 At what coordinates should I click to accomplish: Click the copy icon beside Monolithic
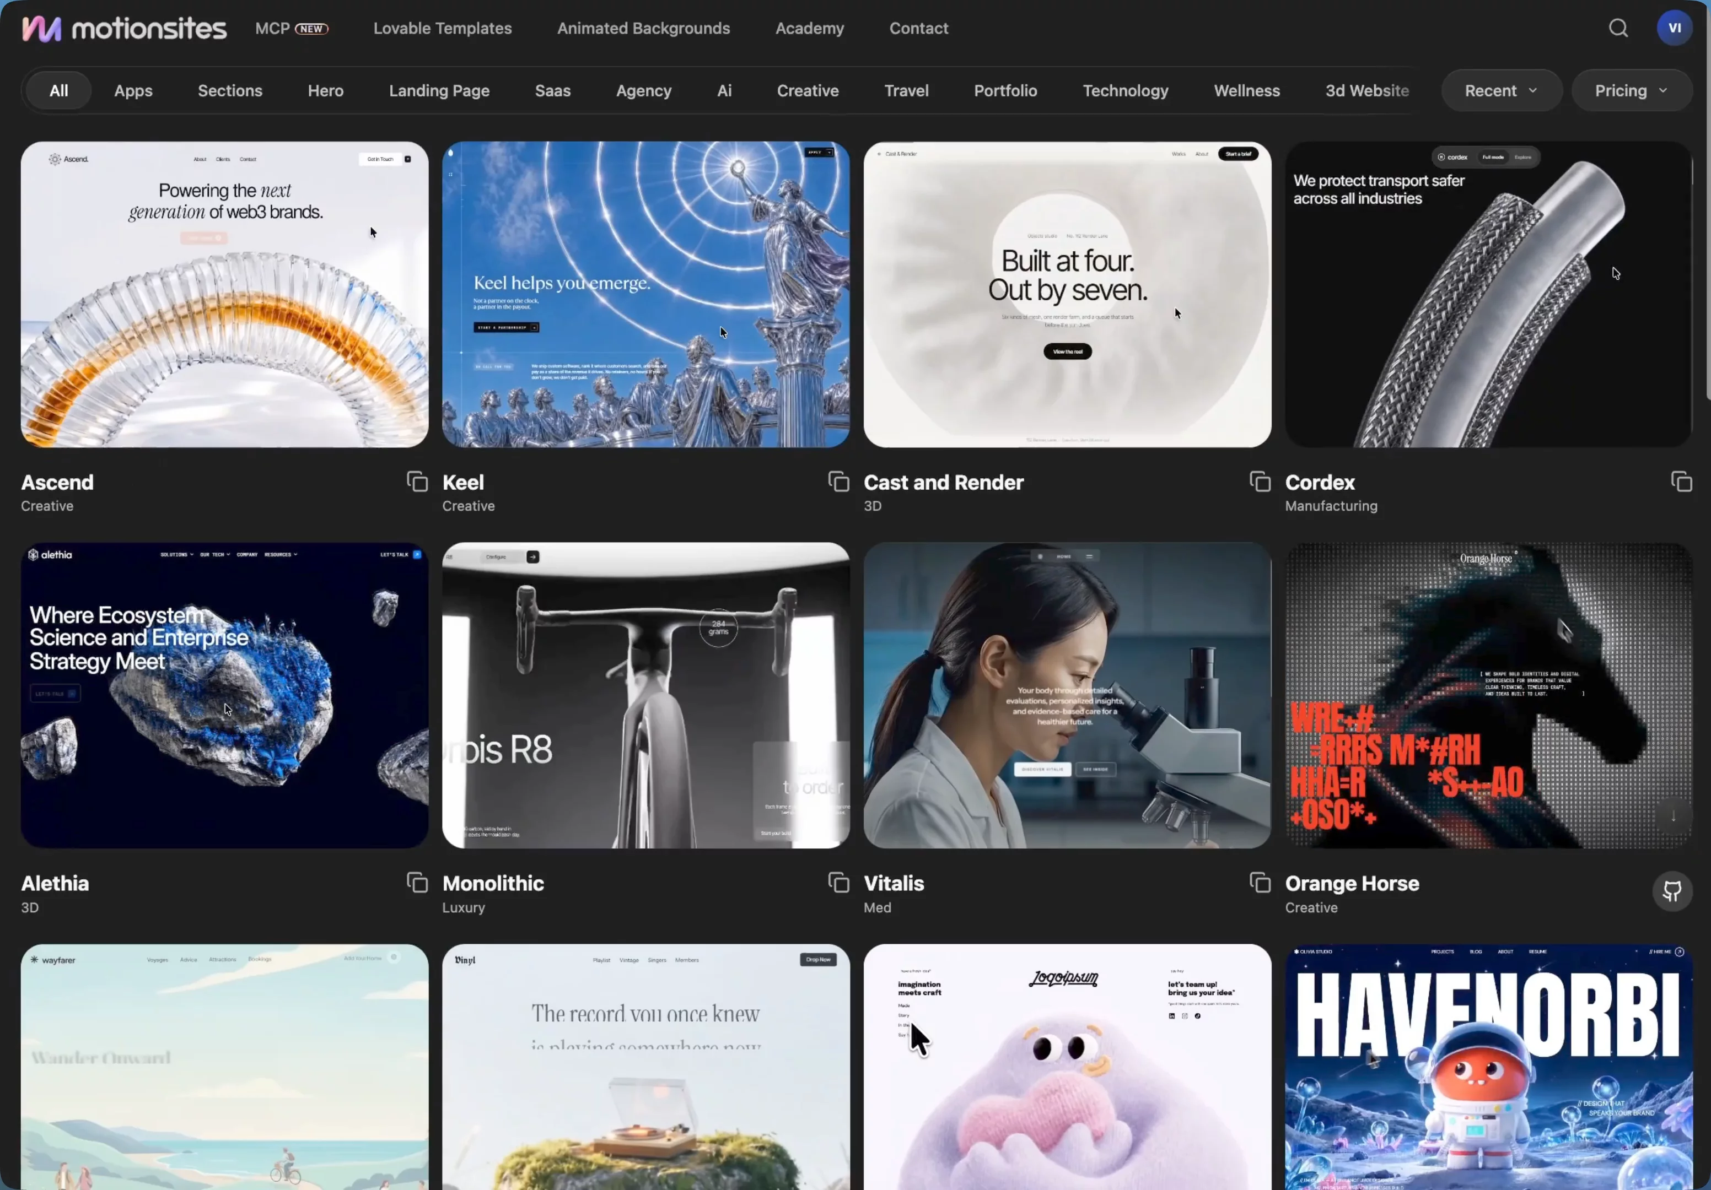(x=838, y=883)
